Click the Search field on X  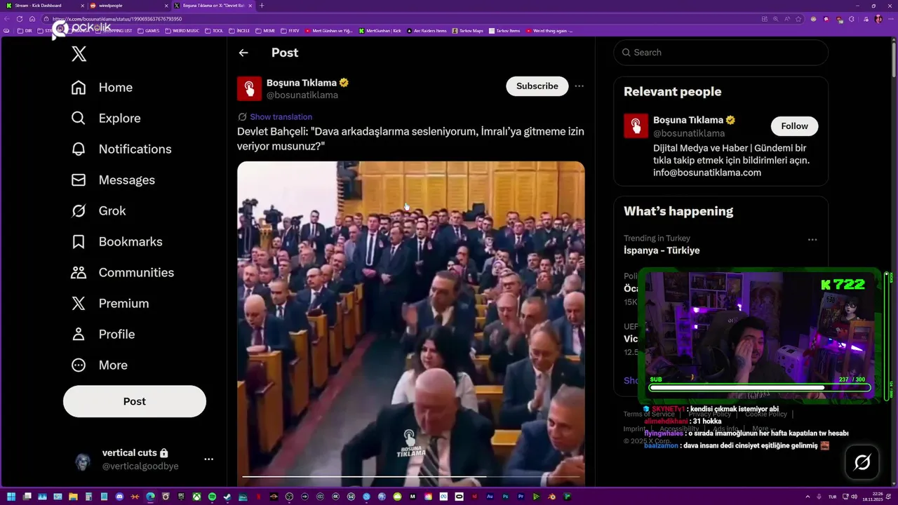[x=721, y=53]
